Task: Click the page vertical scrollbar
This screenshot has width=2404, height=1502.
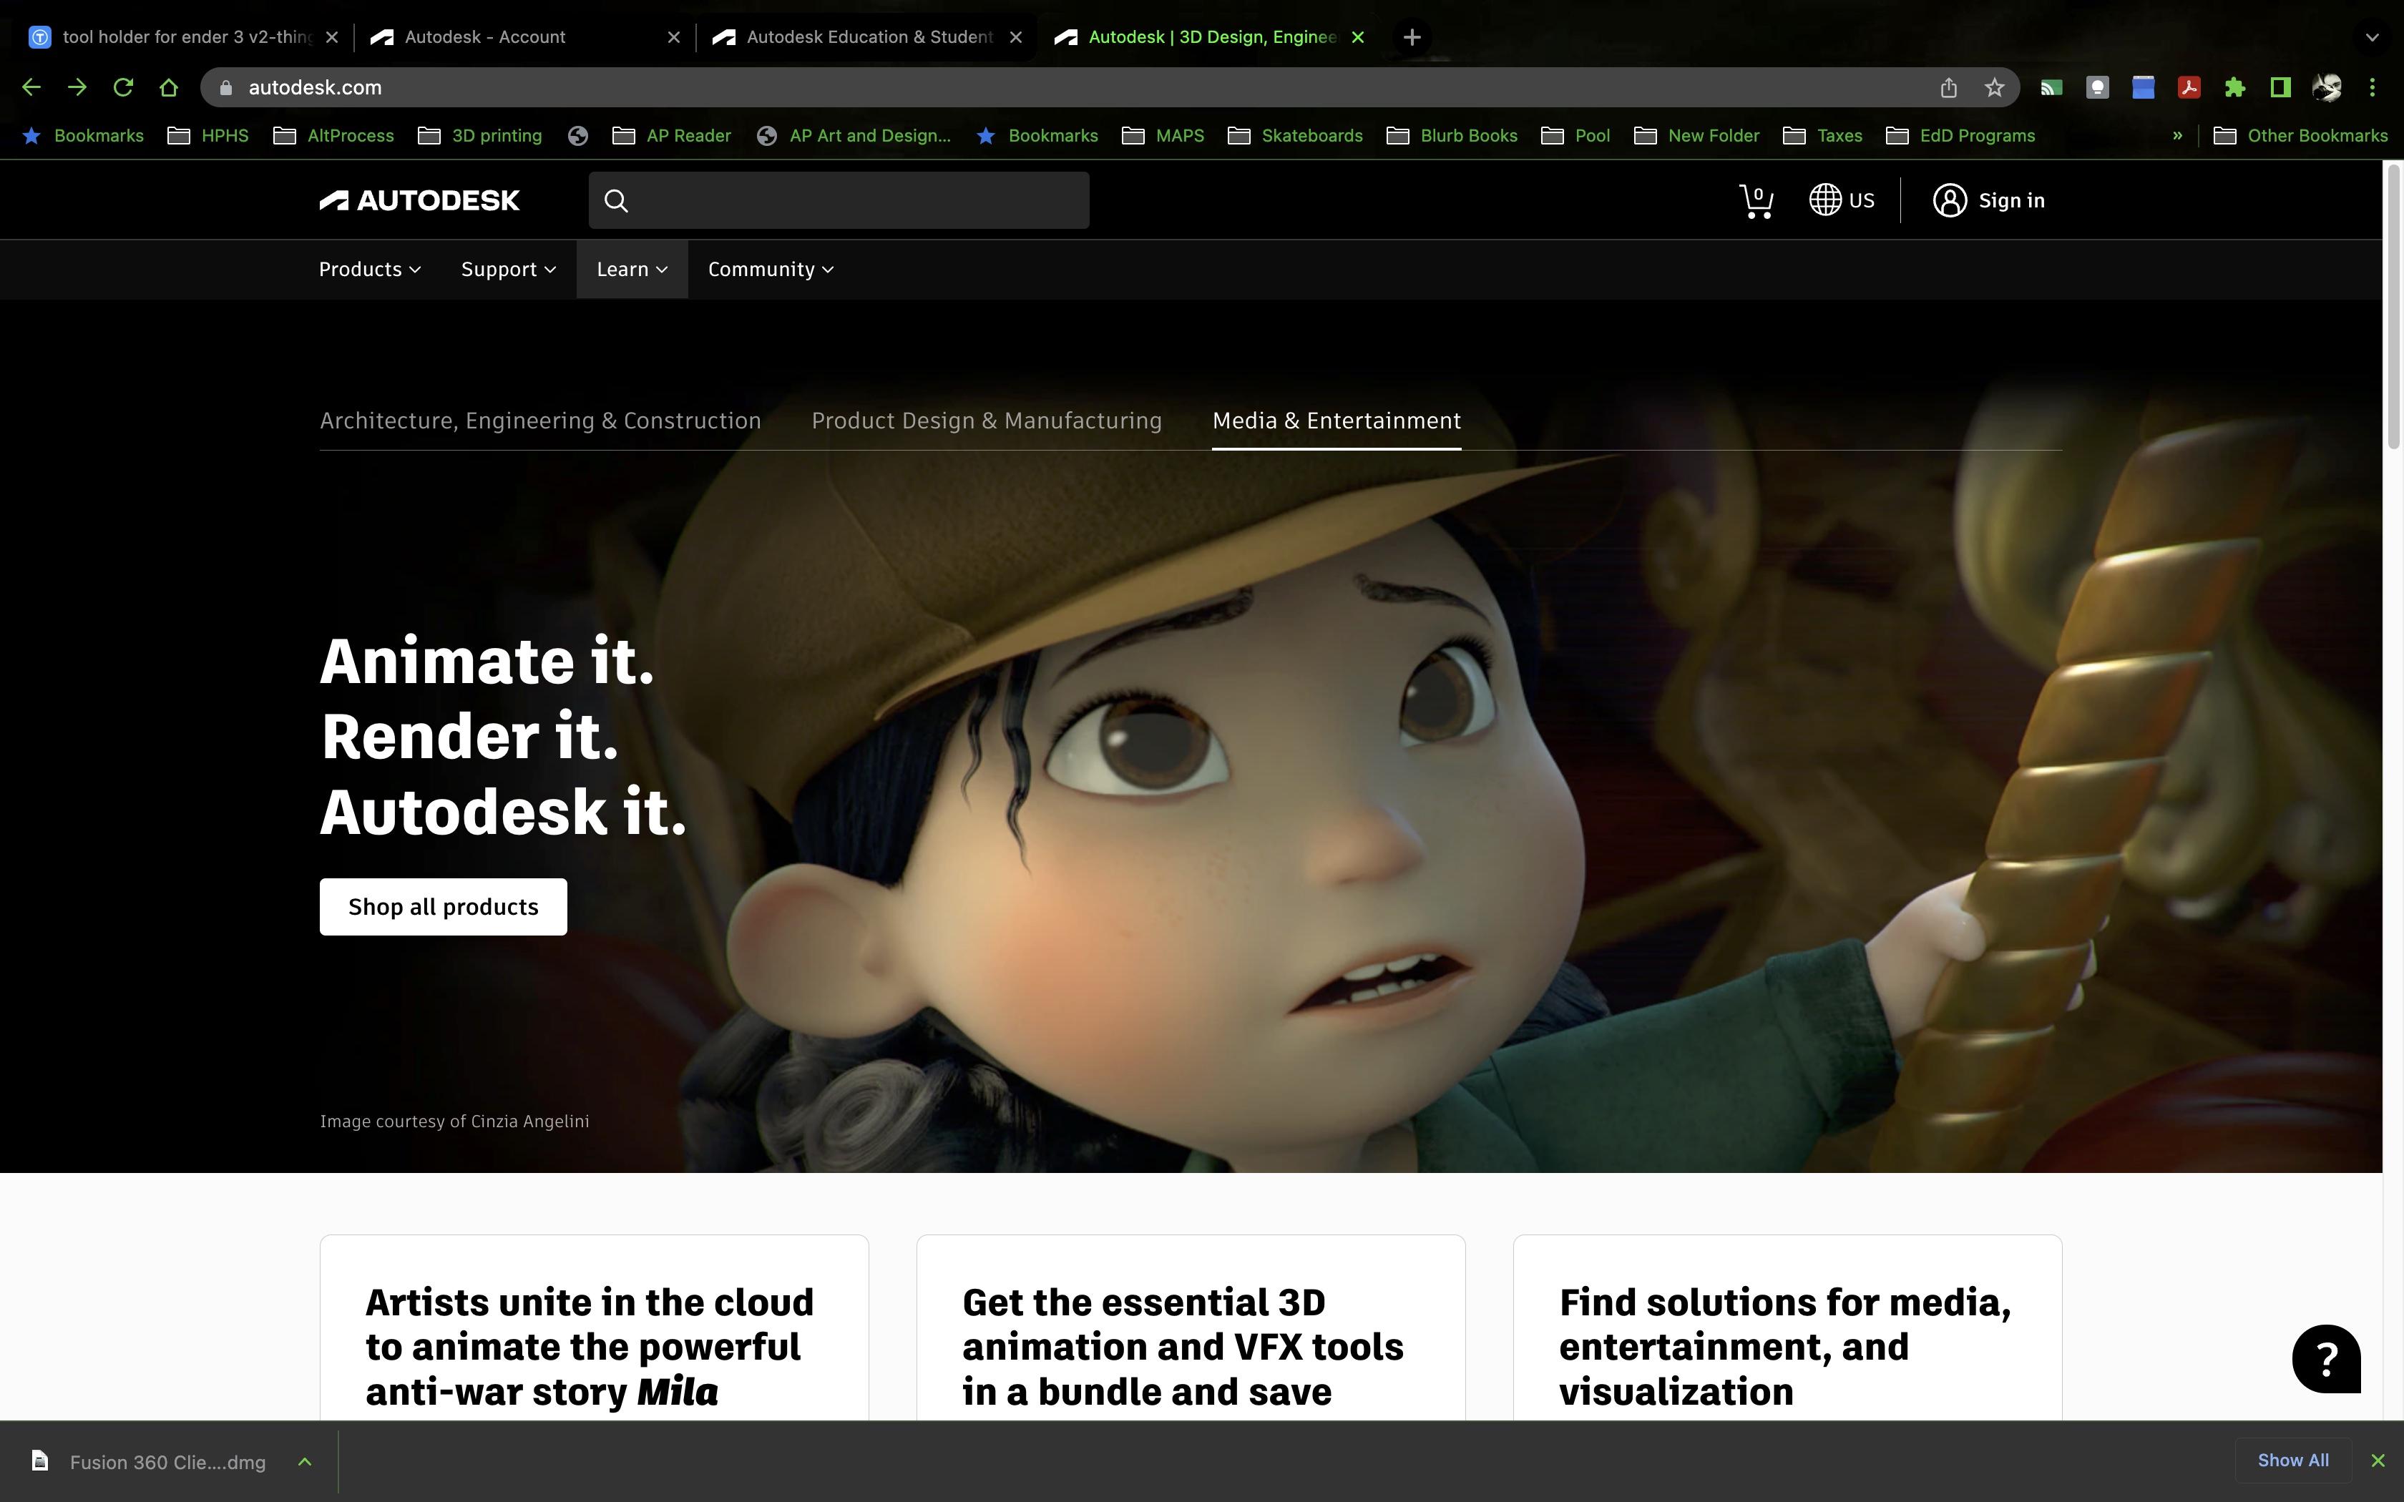Action: coord(2393,308)
